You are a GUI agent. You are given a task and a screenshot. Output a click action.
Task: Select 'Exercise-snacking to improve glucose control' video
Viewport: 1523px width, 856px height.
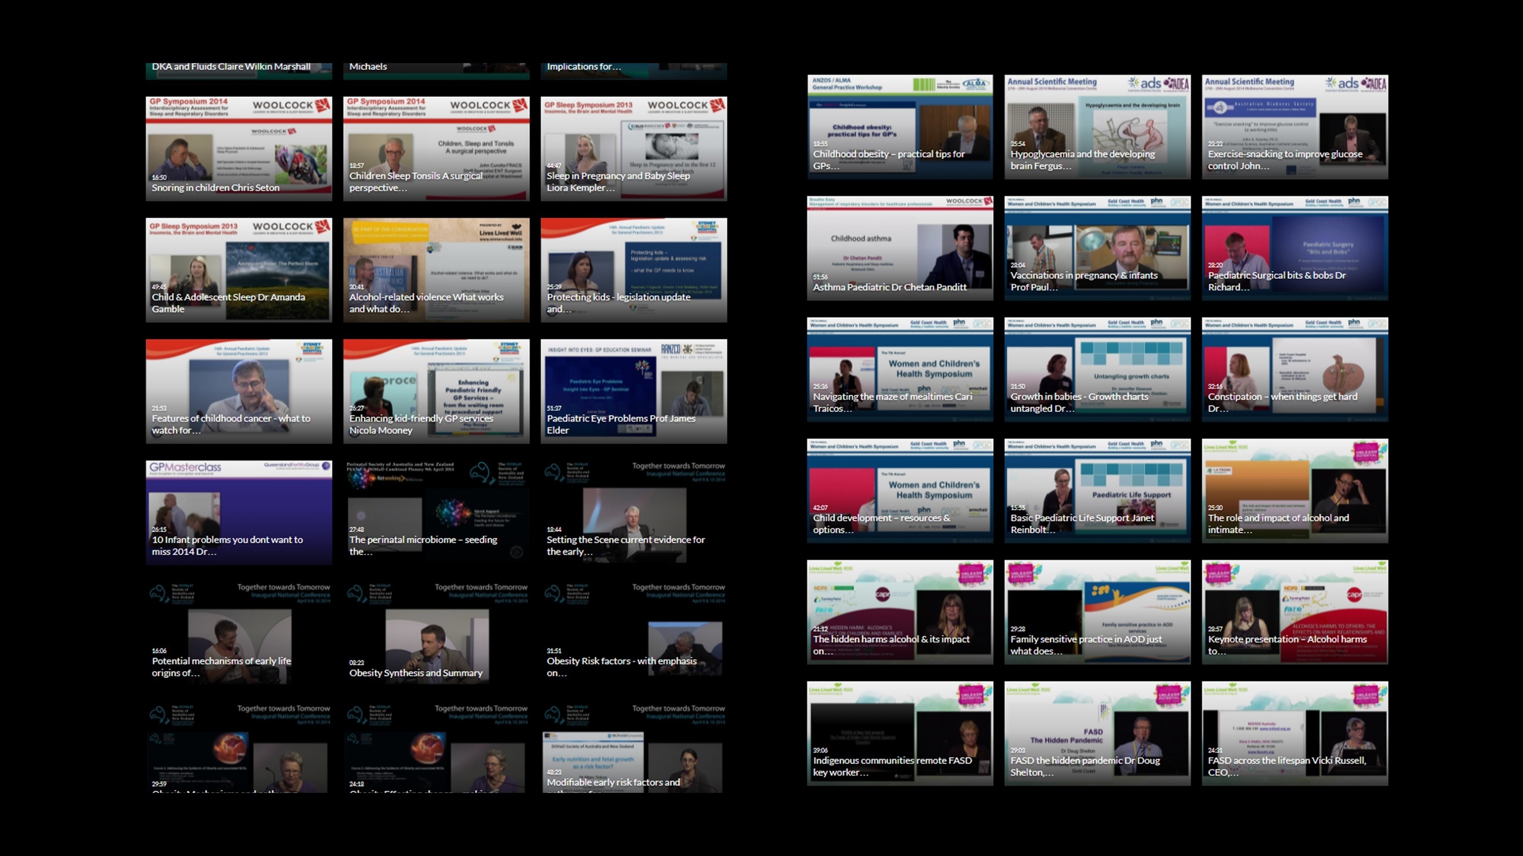[1295, 127]
